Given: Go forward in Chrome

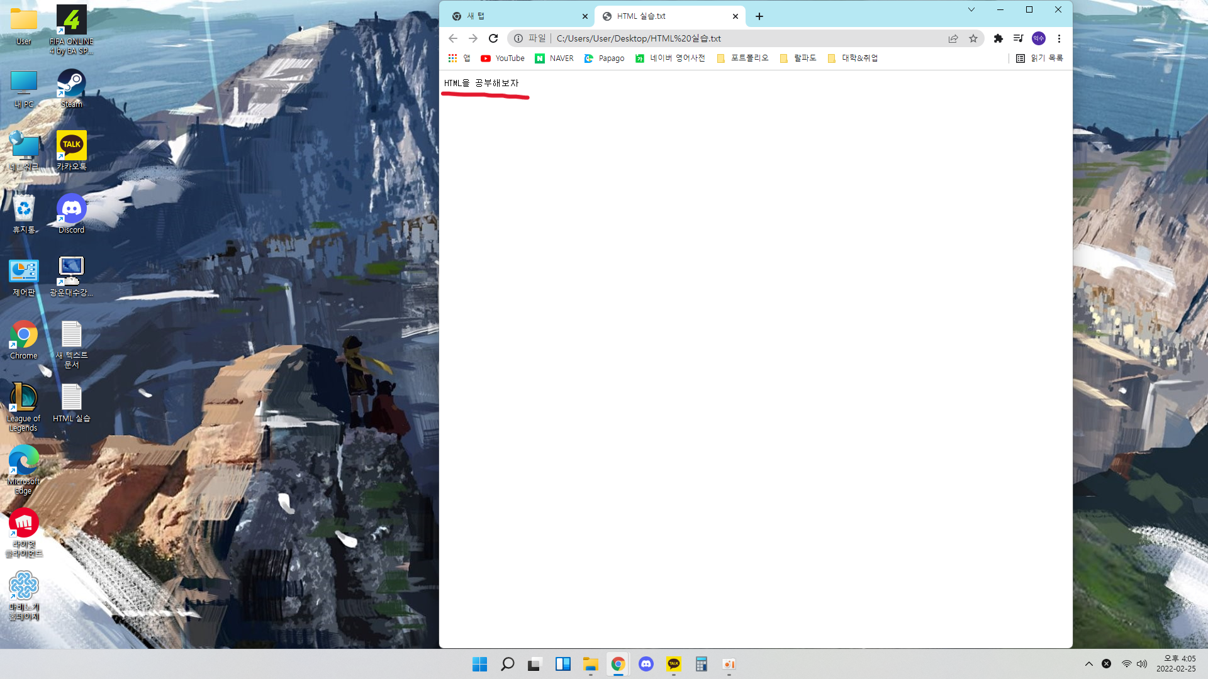Looking at the screenshot, I should 473,38.
